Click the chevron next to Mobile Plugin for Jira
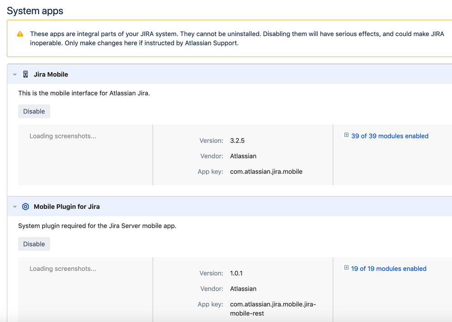The width and height of the screenshot is (452, 322). 14,206
